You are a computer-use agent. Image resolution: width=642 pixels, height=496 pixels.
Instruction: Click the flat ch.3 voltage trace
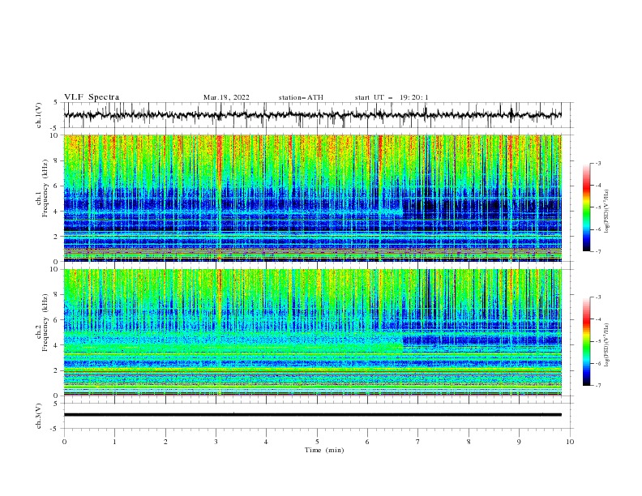[312, 415]
